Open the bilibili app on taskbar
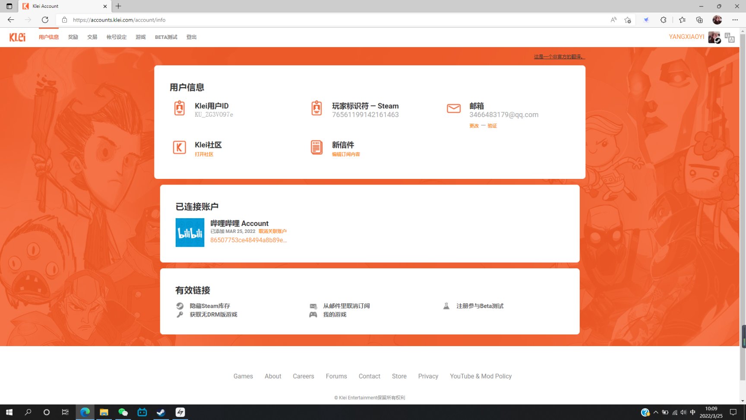 142,412
